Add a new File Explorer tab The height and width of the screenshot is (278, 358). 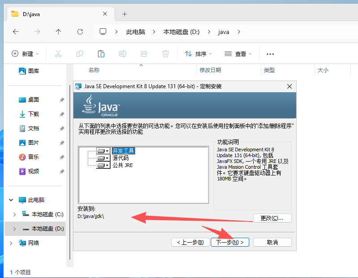[124, 14]
